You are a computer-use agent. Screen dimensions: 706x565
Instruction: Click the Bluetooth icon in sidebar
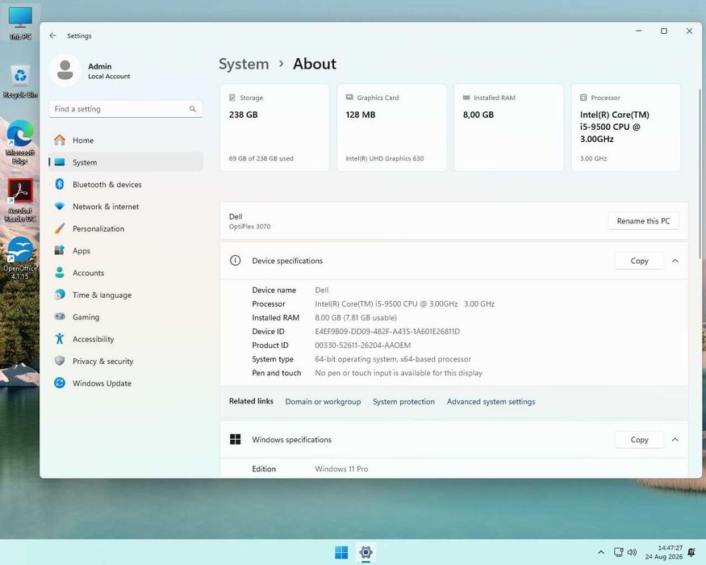60,184
